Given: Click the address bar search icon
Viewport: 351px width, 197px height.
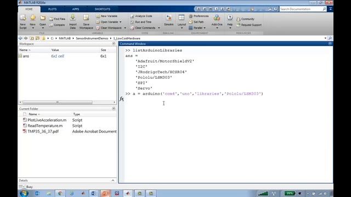Looking at the screenshot, I should (330, 38).
